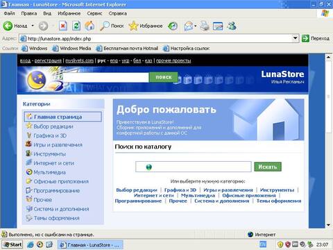333x250 pixels.
Task: Click Офисные приложения sidebar icon
Action: 29,181
